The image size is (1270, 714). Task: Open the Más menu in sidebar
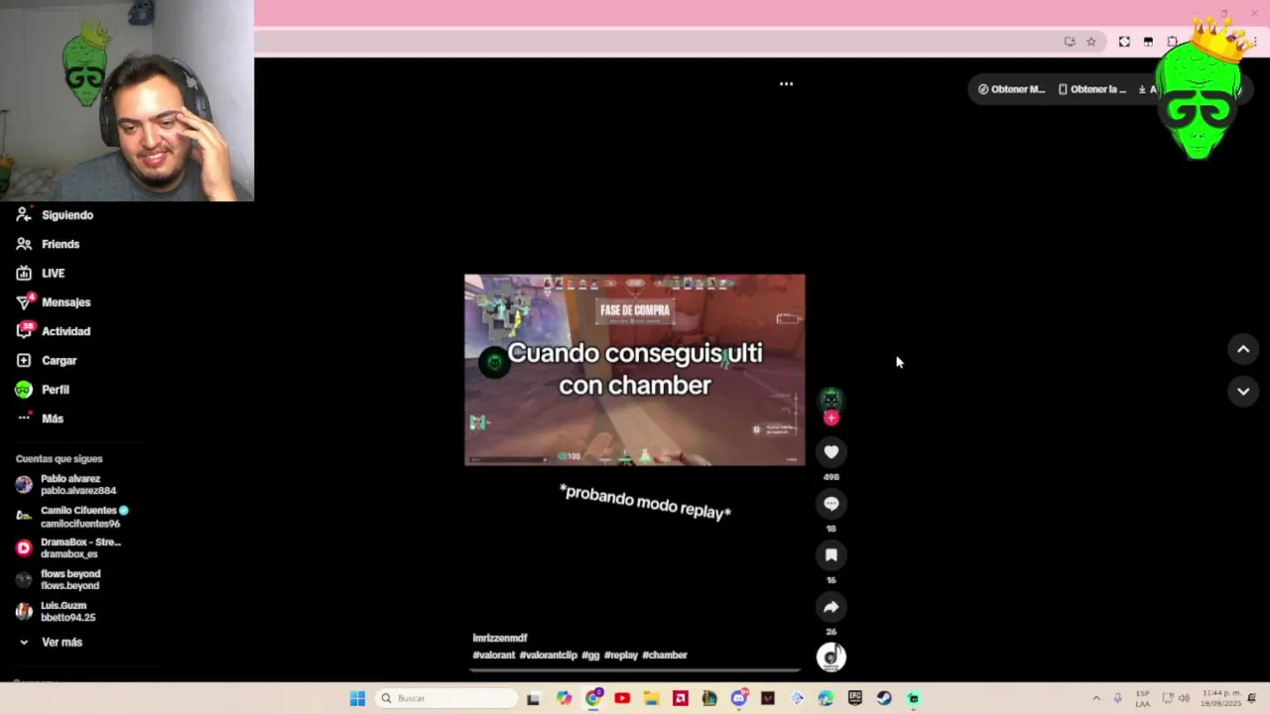(41, 418)
